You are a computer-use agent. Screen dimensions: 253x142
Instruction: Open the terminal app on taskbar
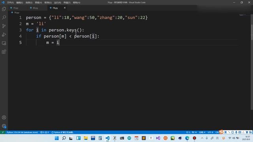click(122, 138)
